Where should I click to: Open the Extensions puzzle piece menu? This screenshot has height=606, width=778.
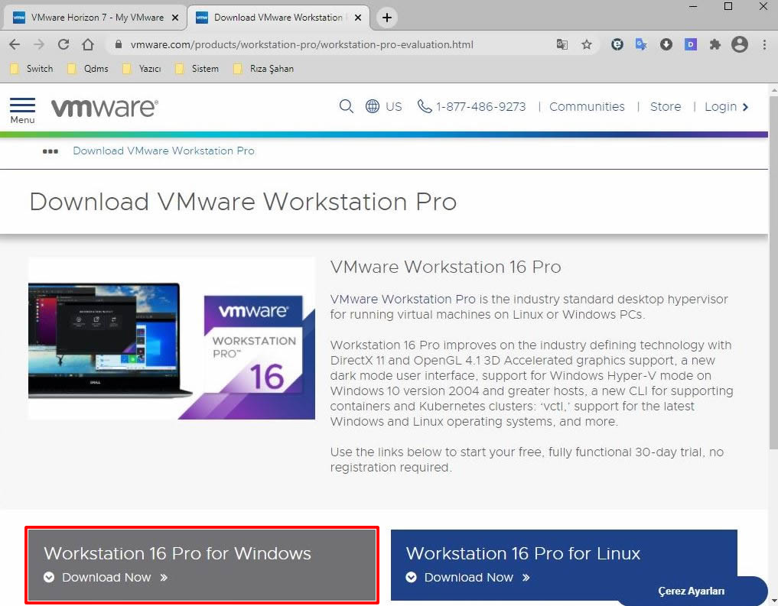pyautogui.click(x=715, y=44)
